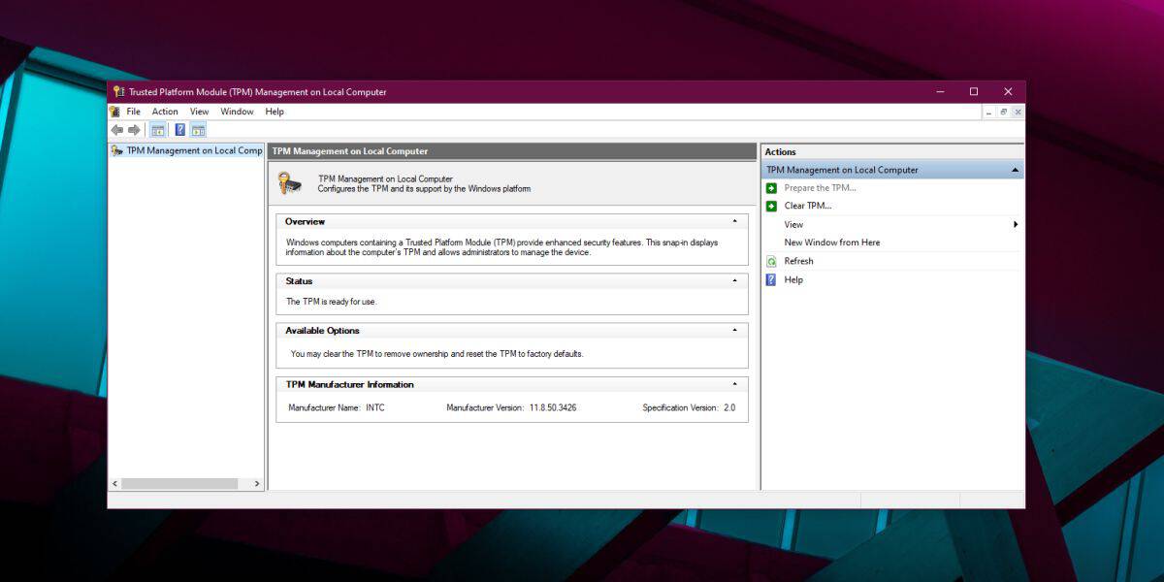1164x582 pixels.
Task: Collapse the Overview section
Action: coord(734,221)
